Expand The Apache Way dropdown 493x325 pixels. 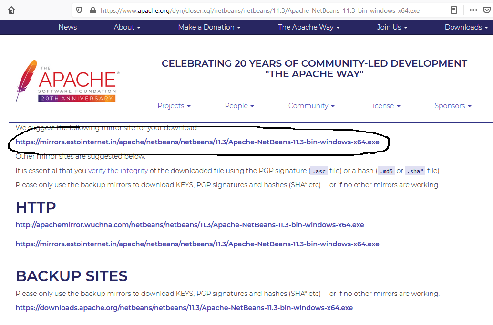(309, 27)
